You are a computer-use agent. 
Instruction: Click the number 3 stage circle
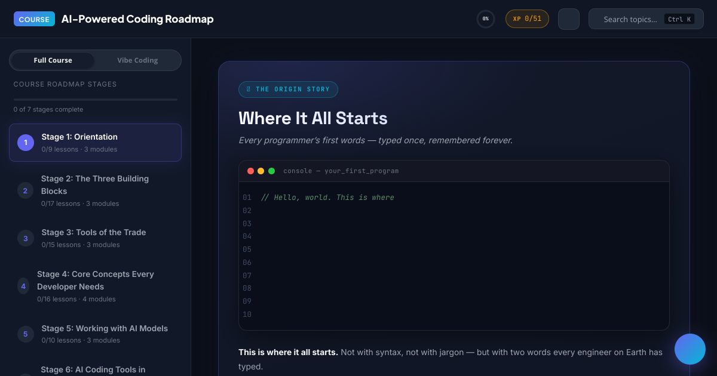point(25,239)
